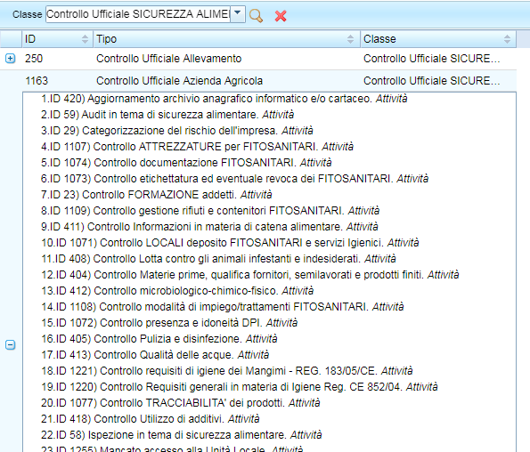Screen dimensions: 530x452
Task: Collapse row 1163 with the minus icon
Action: [11, 344]
